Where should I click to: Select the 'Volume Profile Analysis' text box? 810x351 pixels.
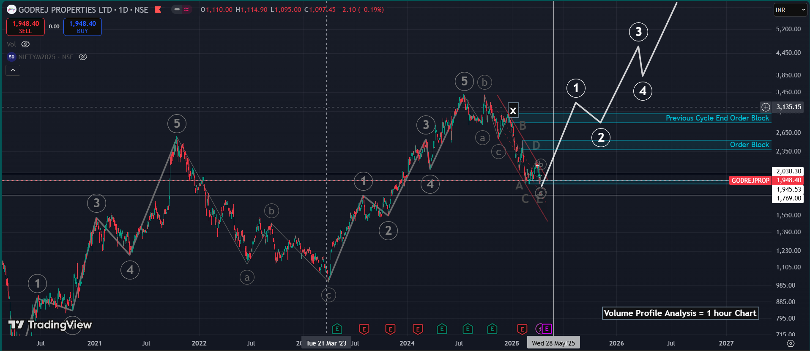point(680,313)
